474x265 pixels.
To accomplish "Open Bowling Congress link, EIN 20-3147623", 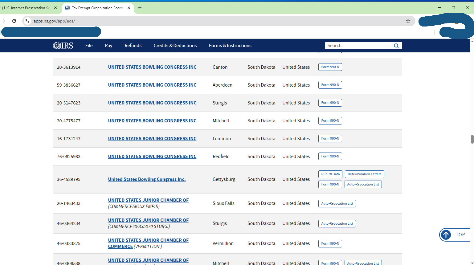I will [152, 103].
